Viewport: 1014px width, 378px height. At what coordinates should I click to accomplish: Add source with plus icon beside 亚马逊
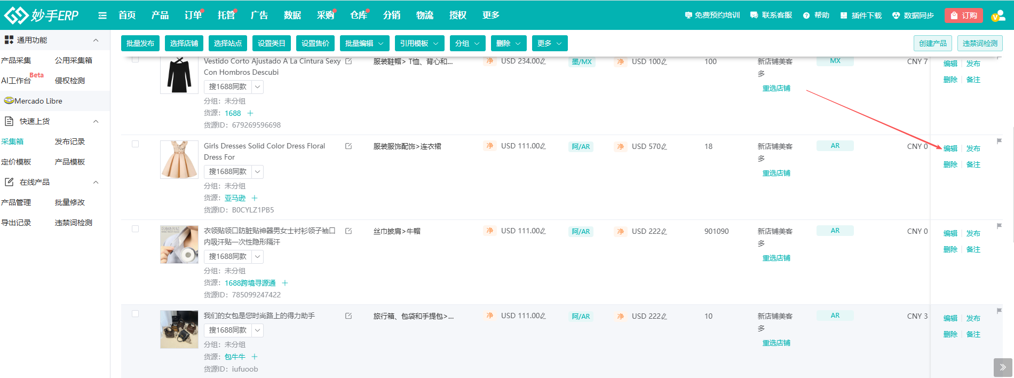(255, 198)
